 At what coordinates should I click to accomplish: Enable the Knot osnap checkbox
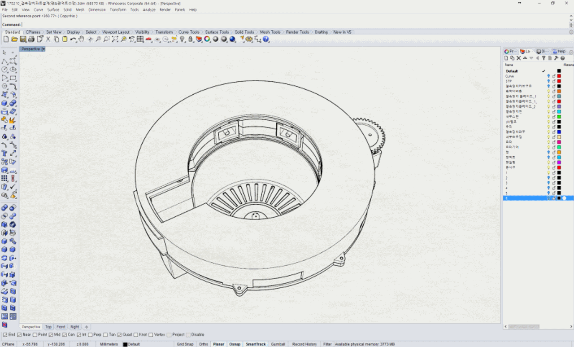click(x=136, y=334)
